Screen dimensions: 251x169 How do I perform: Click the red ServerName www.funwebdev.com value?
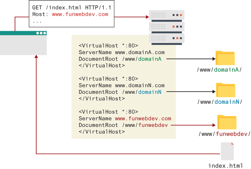click(x=143, y=118)
